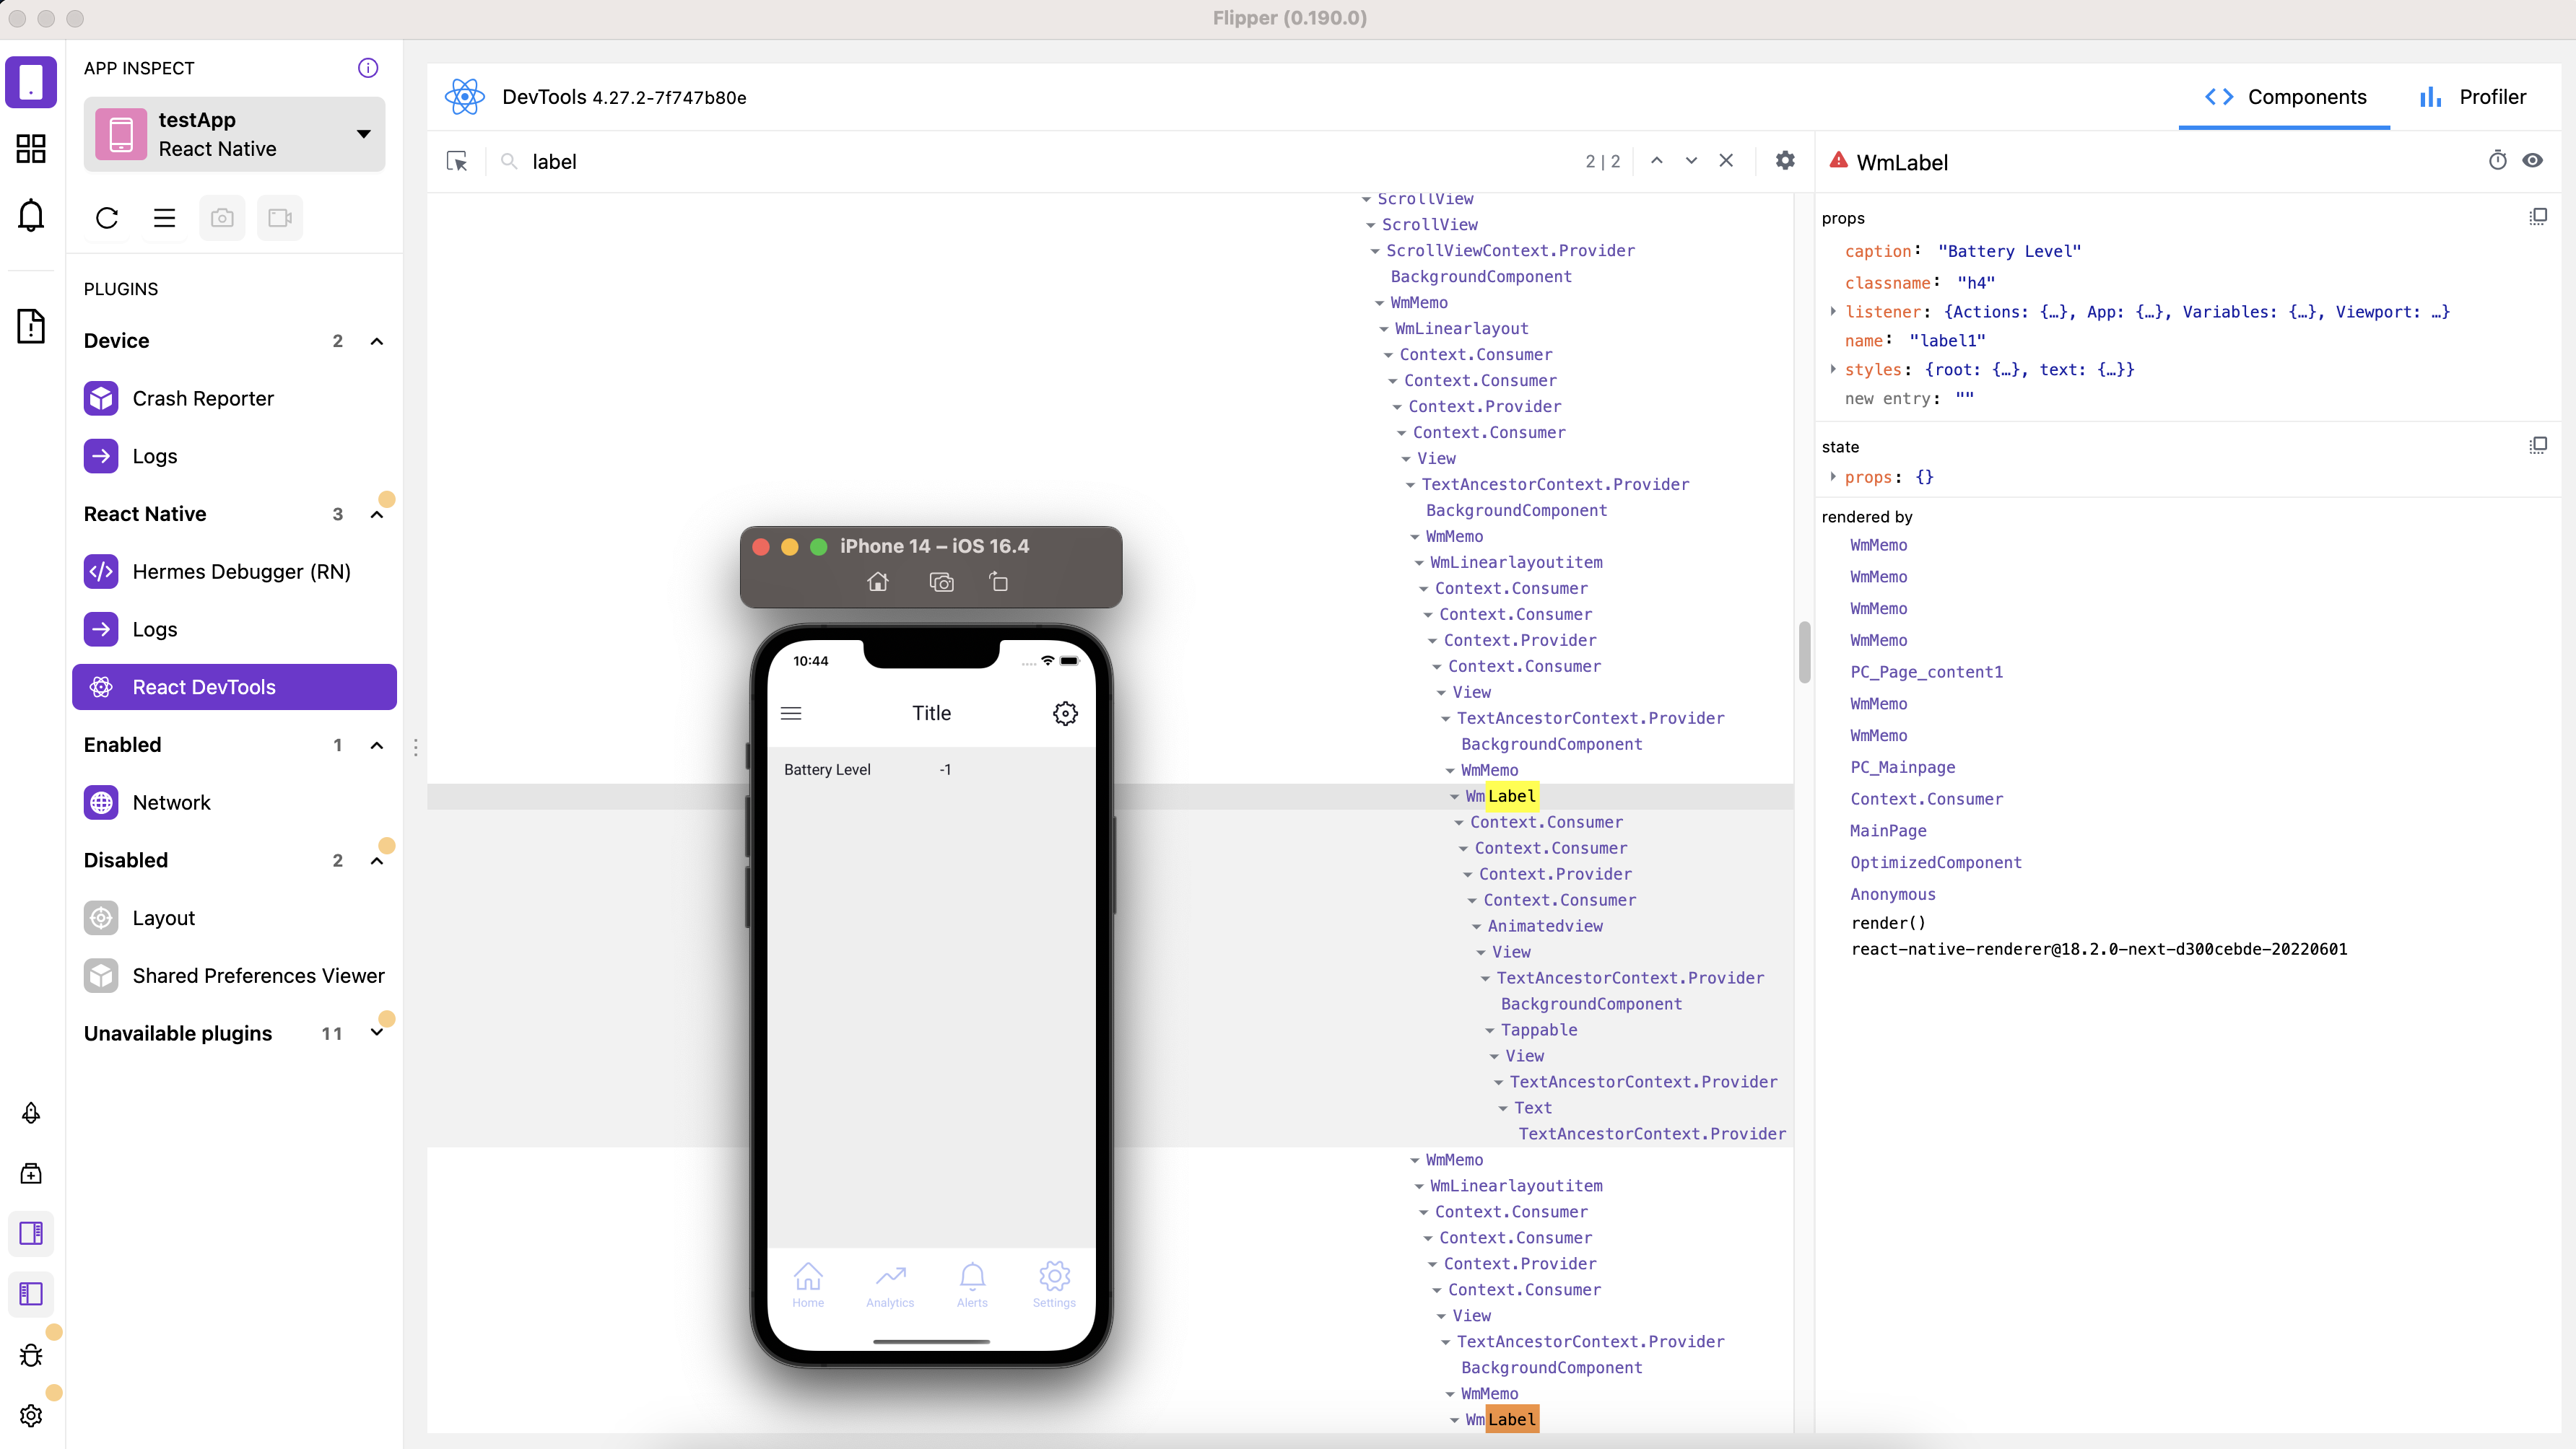Open DevTools settings gear icon

(x=1785, y=161)
